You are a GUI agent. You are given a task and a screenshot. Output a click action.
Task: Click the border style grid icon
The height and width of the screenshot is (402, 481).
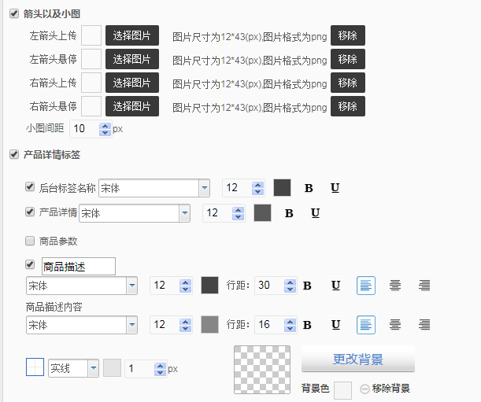pos(35,368)
